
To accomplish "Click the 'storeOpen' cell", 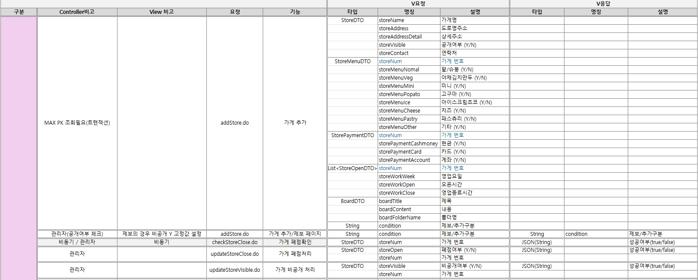I will point(409,250).
